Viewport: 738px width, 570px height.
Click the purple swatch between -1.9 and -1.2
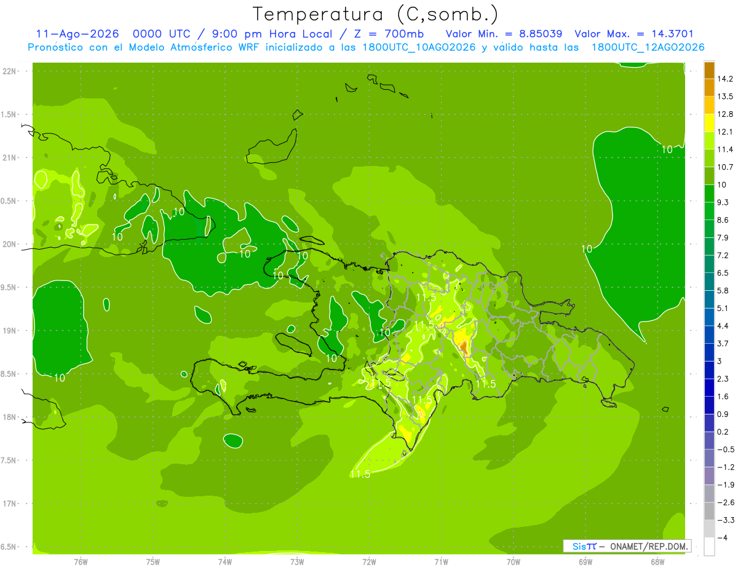point(709,476)
